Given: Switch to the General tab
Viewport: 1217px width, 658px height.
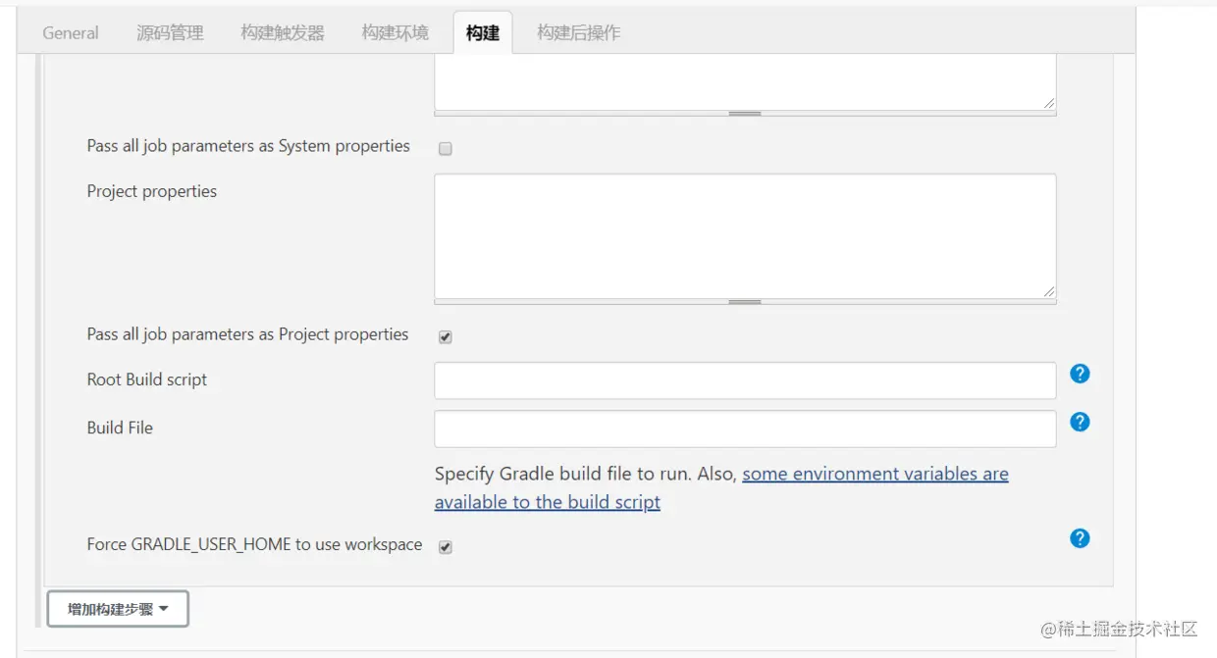Looking at the screenshot, I should click(x=71, y=32).
